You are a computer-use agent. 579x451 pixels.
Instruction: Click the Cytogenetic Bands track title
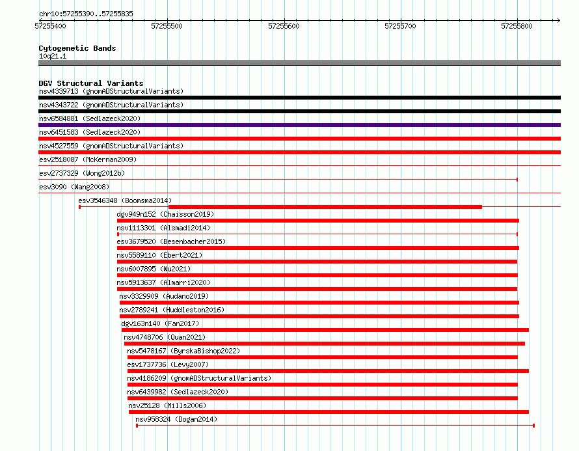[77, 48]
